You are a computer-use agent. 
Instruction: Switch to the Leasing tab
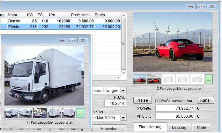(x=179, y=127)
